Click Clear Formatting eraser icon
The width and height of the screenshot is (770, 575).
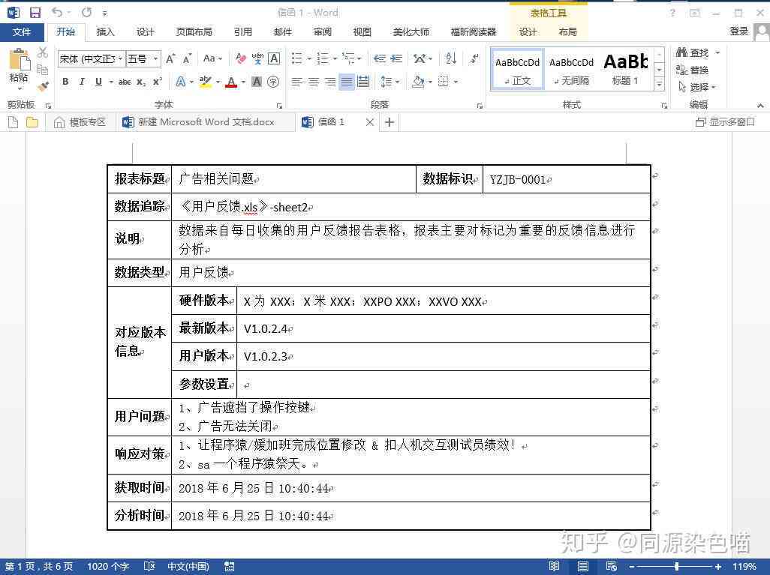[241, 58]
